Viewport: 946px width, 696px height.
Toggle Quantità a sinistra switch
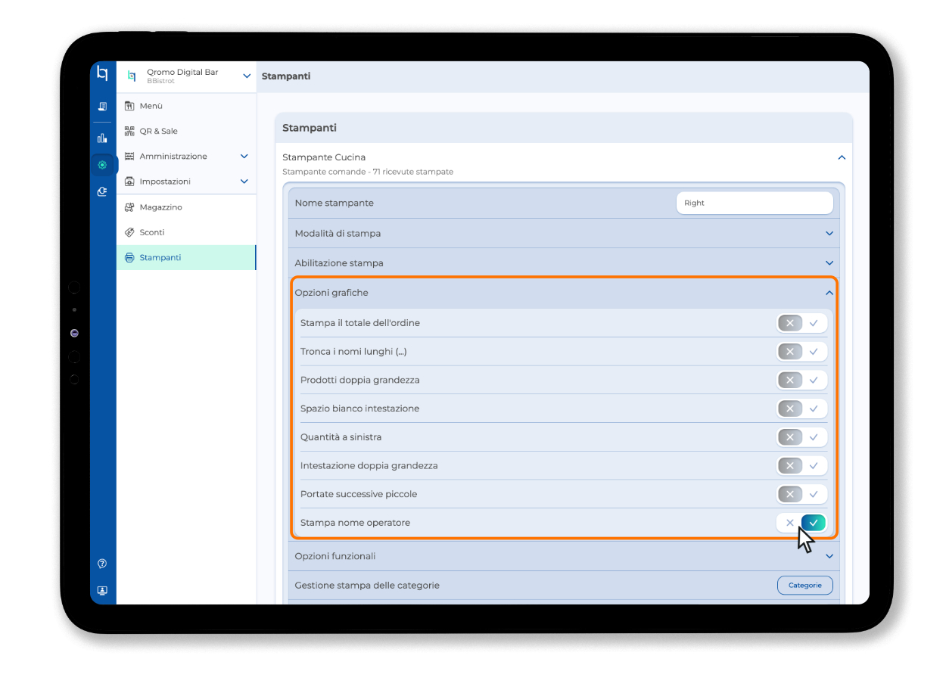click(x=801, y=437)
